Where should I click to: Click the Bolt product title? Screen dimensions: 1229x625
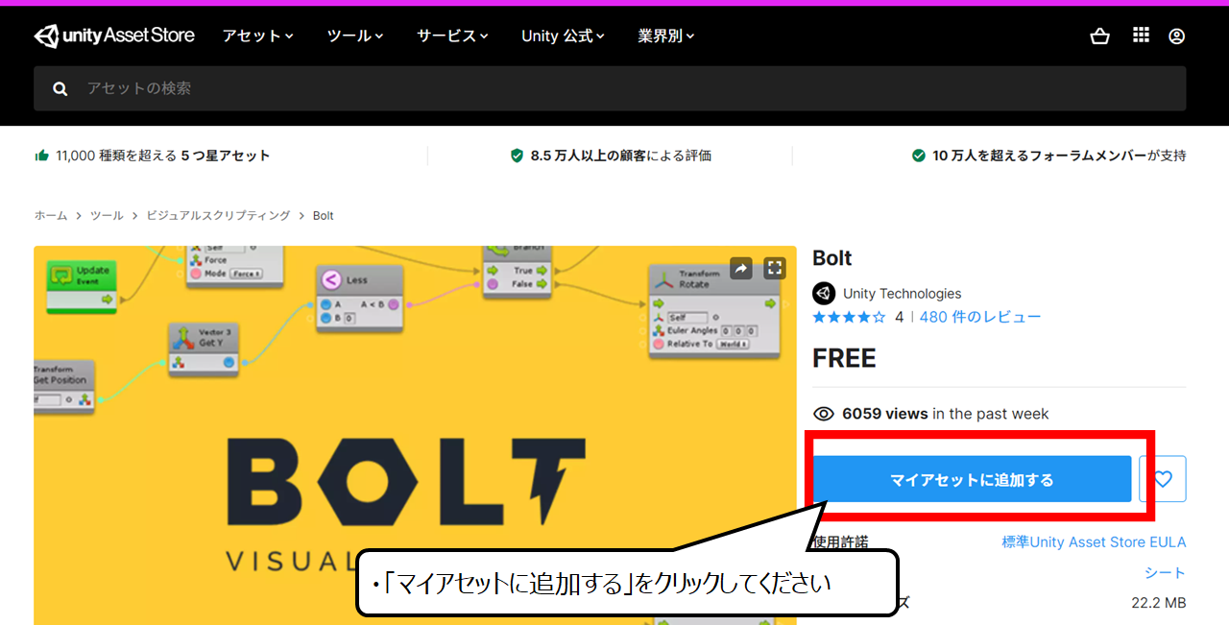(x=831, y=258)
